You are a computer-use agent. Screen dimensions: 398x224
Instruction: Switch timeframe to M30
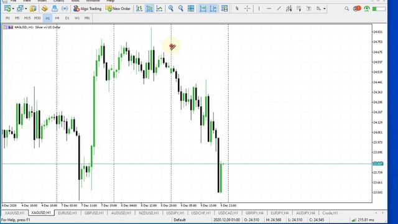37,18
